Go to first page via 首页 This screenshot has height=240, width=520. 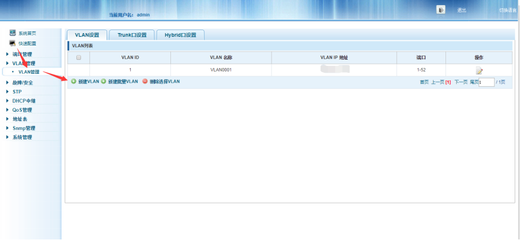tap(424, 82)
